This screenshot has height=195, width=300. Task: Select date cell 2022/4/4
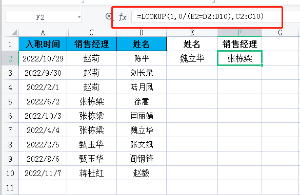tap(43, 130)
